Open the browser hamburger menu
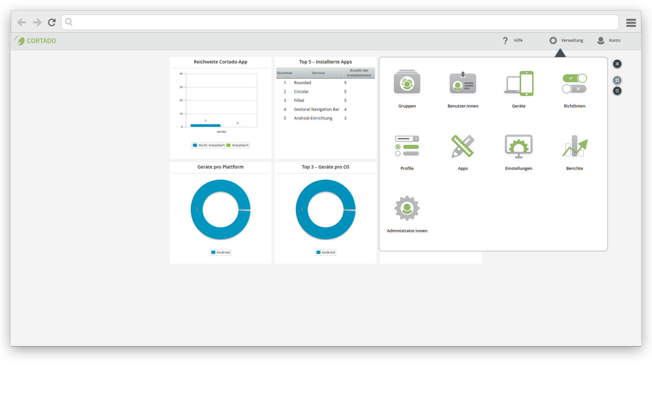Screen dimensions: 652x396 point(631,22)
